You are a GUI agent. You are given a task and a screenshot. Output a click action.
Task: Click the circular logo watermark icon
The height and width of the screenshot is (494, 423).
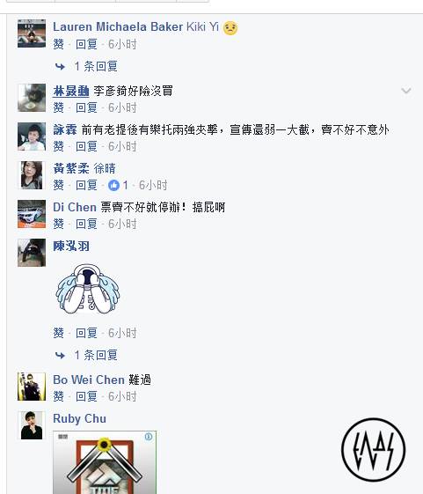[373, 450]
